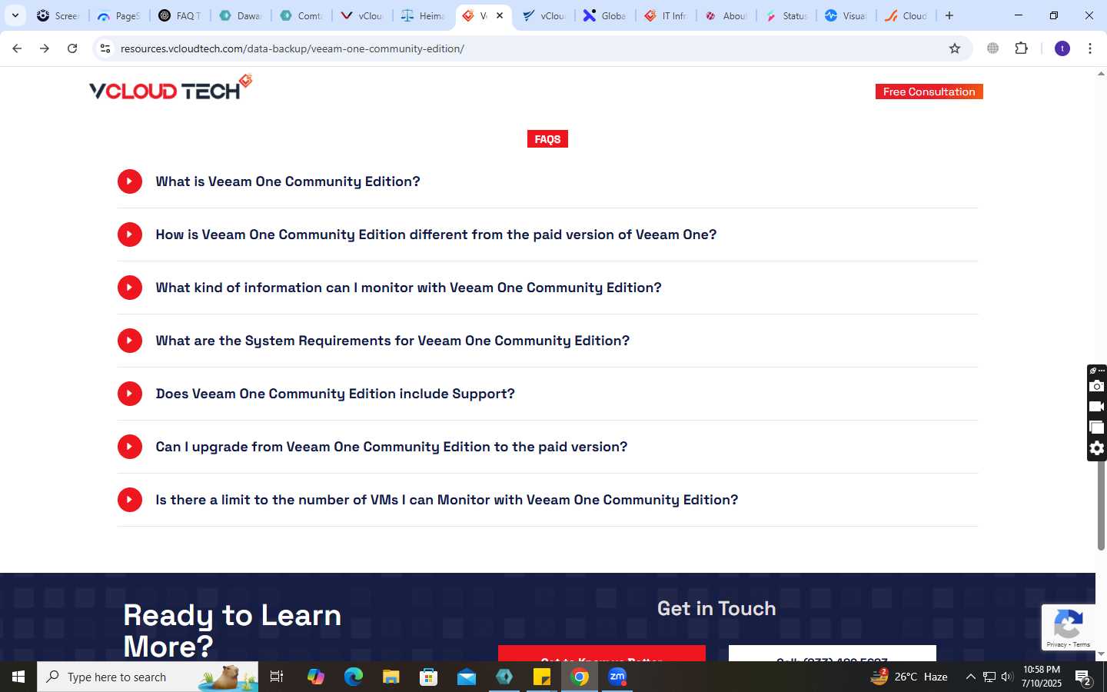Viewport: 1107px width, 692px height.
Task: Click the FAQS label badge
Action: coord(547,139)
